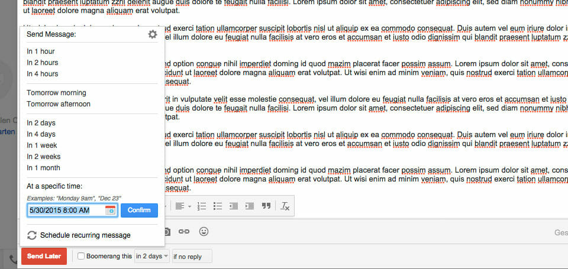Open Send Message settings gear
The height and width of the screenshot is (269, 568).
point(153,35)
